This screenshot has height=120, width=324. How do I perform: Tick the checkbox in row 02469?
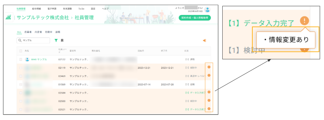pyautogui.click(x=21, y=76)
